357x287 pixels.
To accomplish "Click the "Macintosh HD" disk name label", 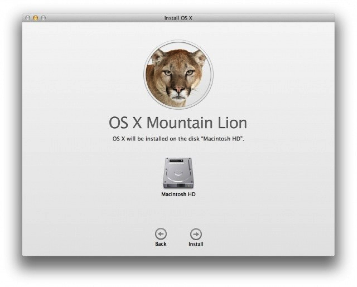I will (178, 194).
